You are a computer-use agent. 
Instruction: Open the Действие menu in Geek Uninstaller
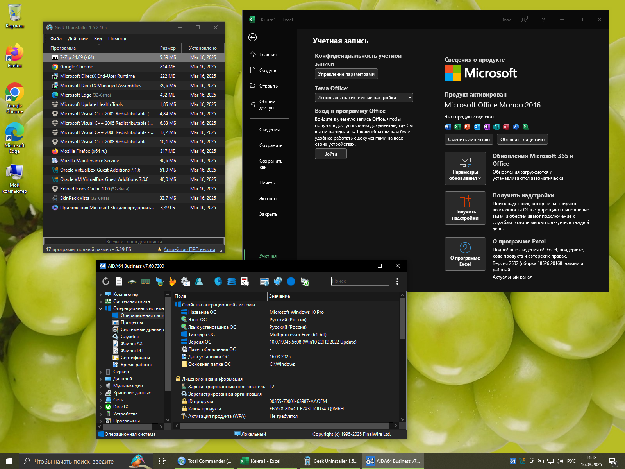78,39
